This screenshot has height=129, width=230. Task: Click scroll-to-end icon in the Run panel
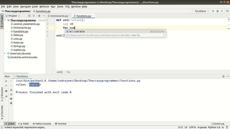pos(11,95)
